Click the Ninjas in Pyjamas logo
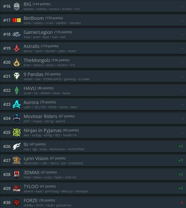This screenshot has width=186, height=208. click(17, 132)
